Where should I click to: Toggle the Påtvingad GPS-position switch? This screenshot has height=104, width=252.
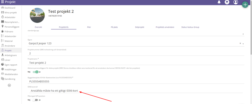coord(35,100)
